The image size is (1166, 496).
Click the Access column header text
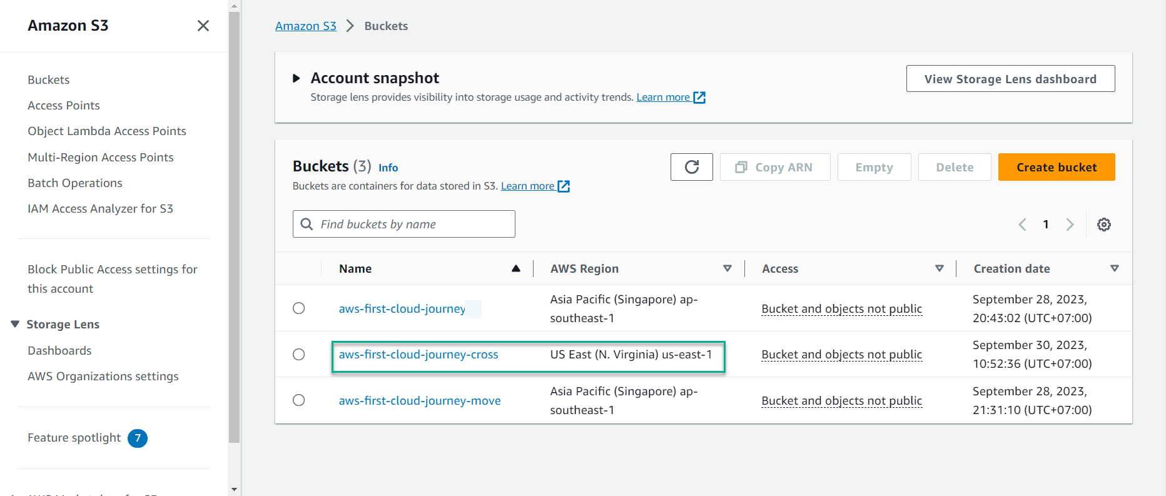coord(780,269)
